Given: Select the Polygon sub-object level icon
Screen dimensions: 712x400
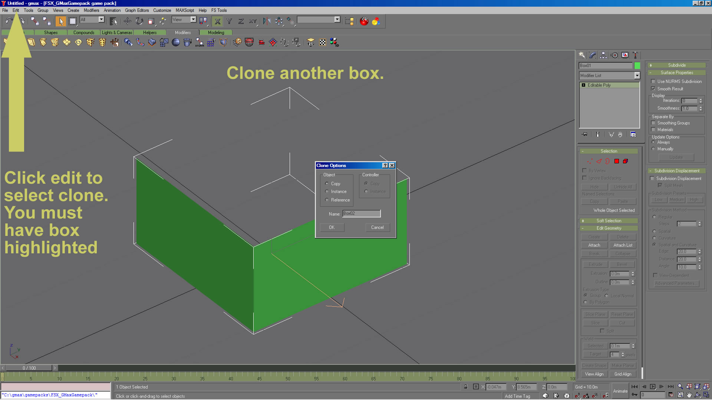Looking at the screenshot, I should 617,161.
